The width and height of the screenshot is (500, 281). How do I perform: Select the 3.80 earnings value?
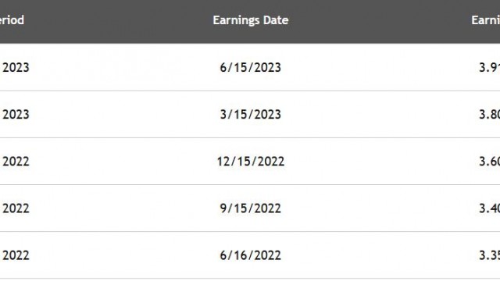(490, 115)
